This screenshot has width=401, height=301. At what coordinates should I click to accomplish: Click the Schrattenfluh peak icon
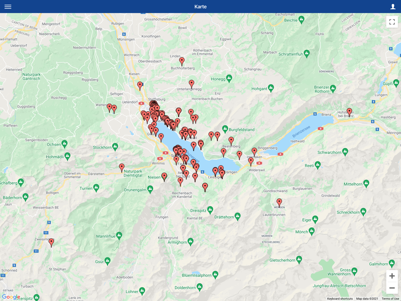pos(307,54)
